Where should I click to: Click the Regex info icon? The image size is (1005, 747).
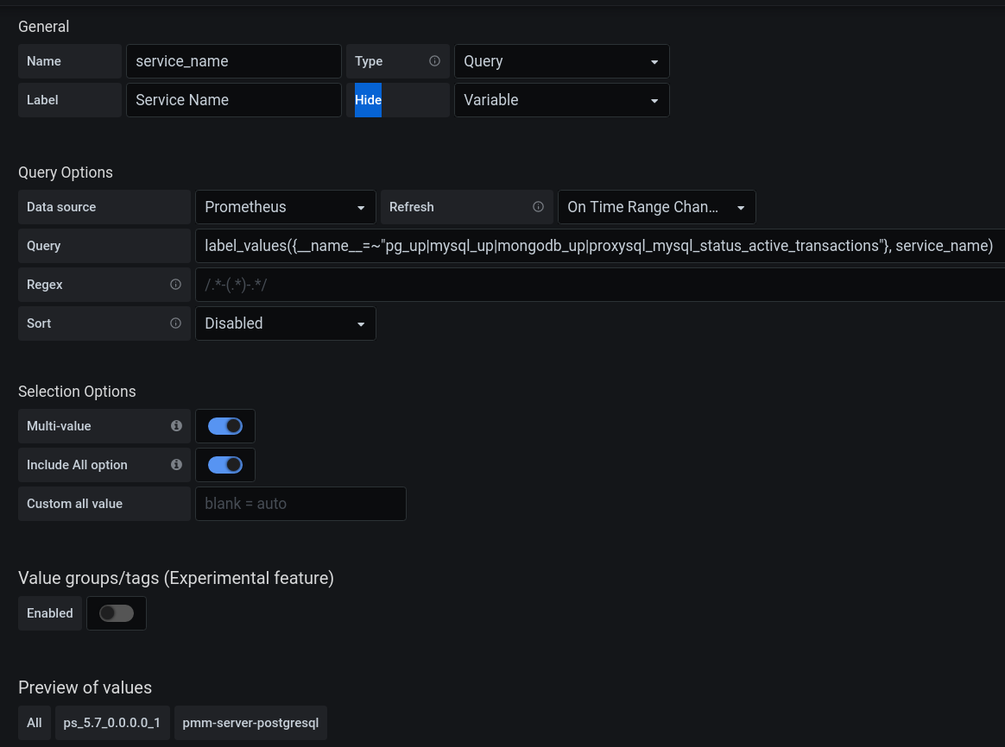pos(175,285)
